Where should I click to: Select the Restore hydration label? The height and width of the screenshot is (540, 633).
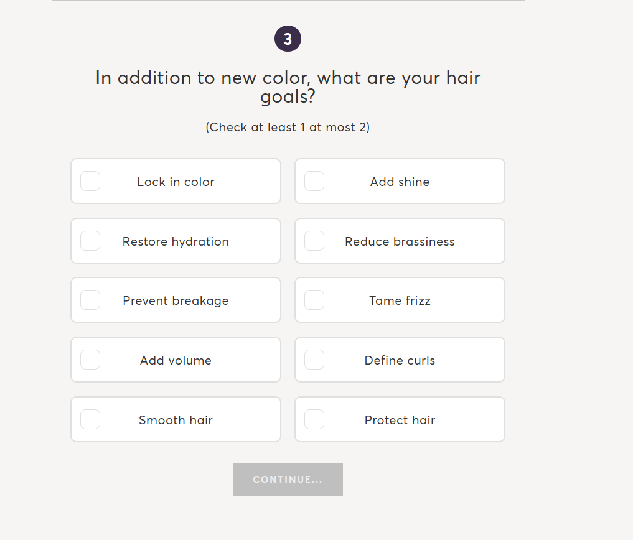pyautogui.click(x=176, y=241)
